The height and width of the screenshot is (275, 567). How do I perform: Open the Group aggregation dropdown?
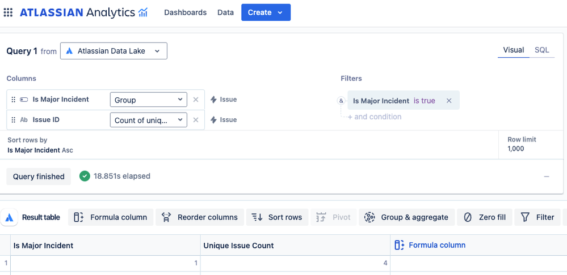(148, 100)
